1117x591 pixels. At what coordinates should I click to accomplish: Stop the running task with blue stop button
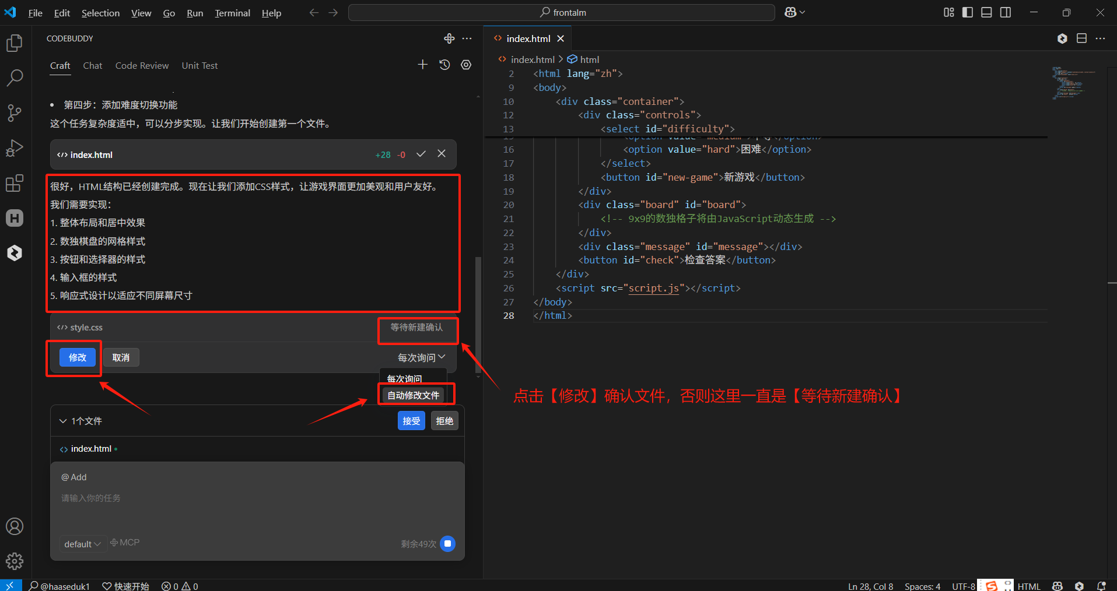click(x=448, y=543)
